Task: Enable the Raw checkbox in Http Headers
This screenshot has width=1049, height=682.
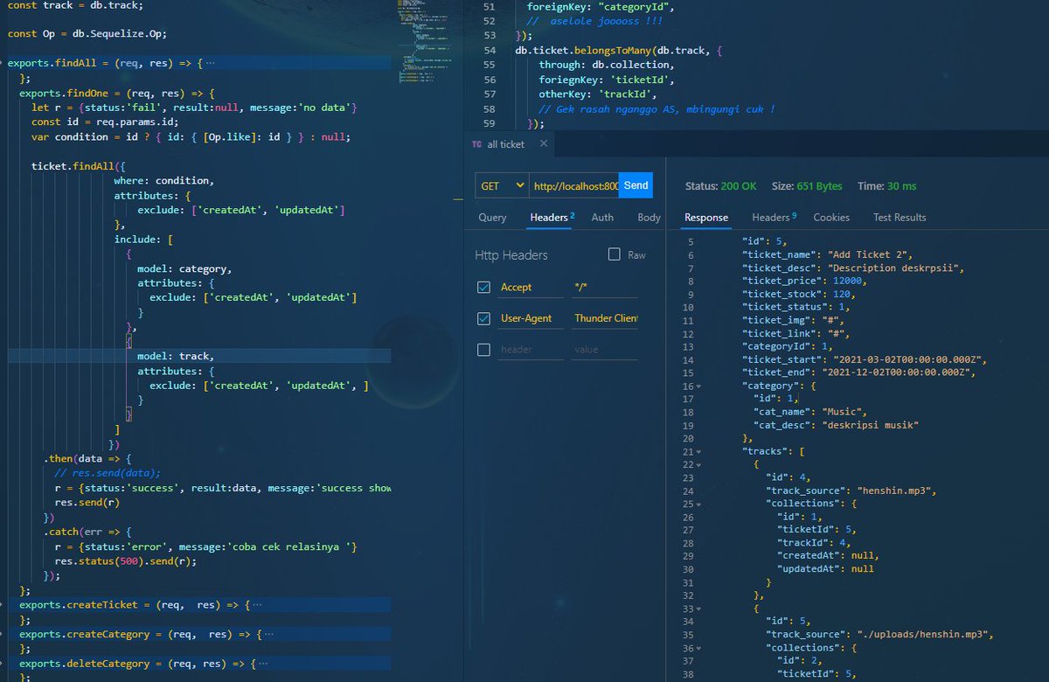Action: click(x=613, y=254)
